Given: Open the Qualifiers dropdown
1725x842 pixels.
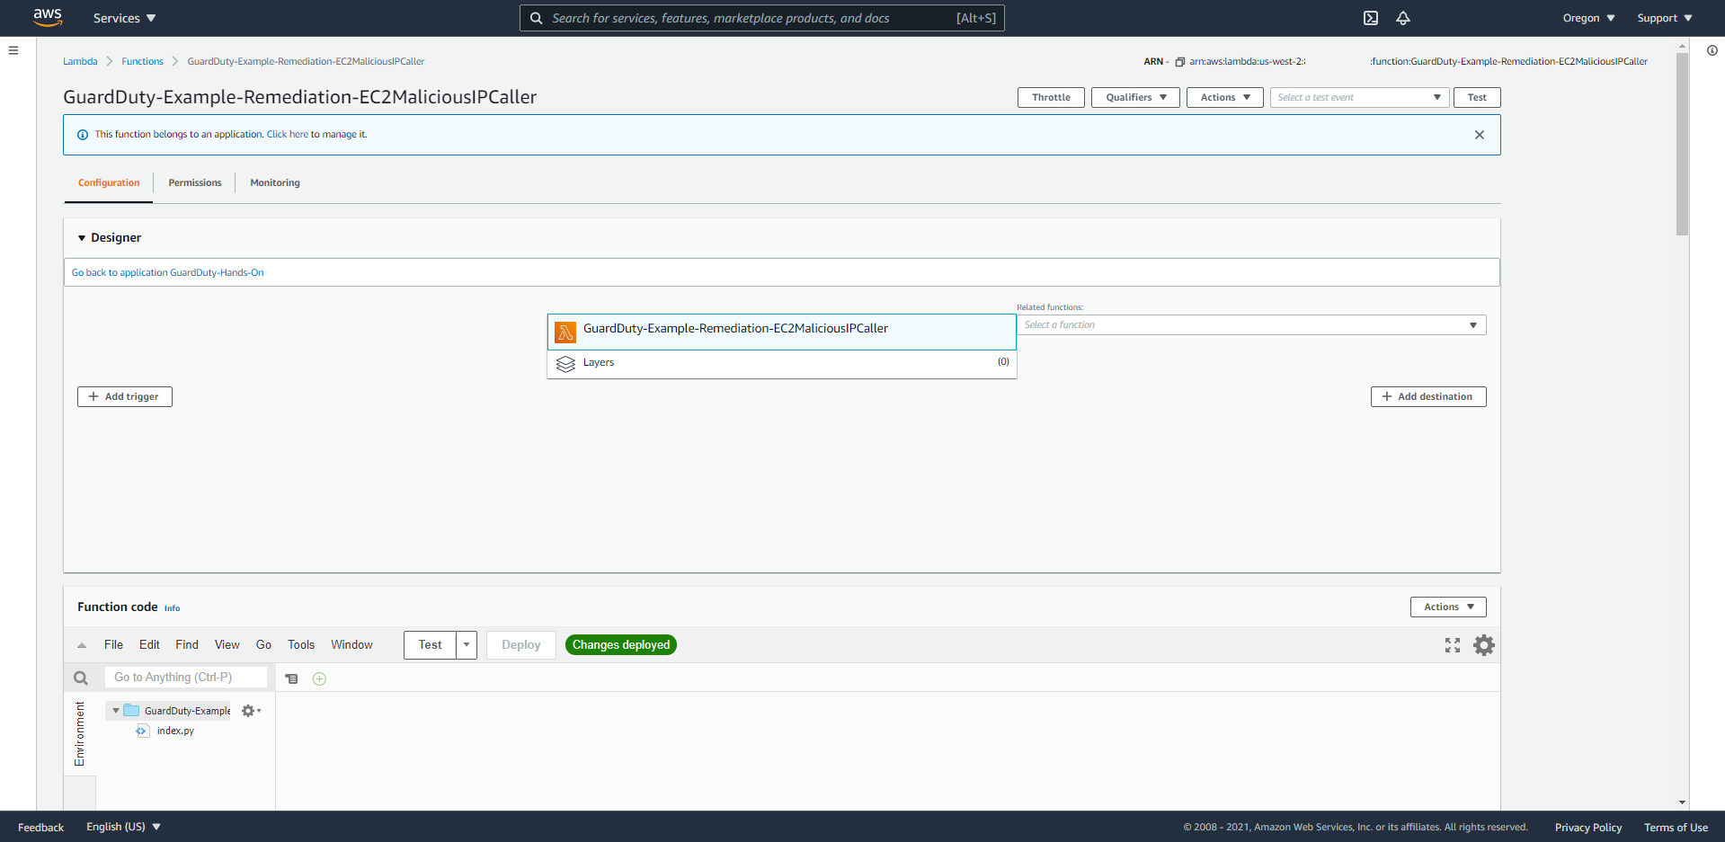Looking at the screenshot, I should [x=1135, y=97].
